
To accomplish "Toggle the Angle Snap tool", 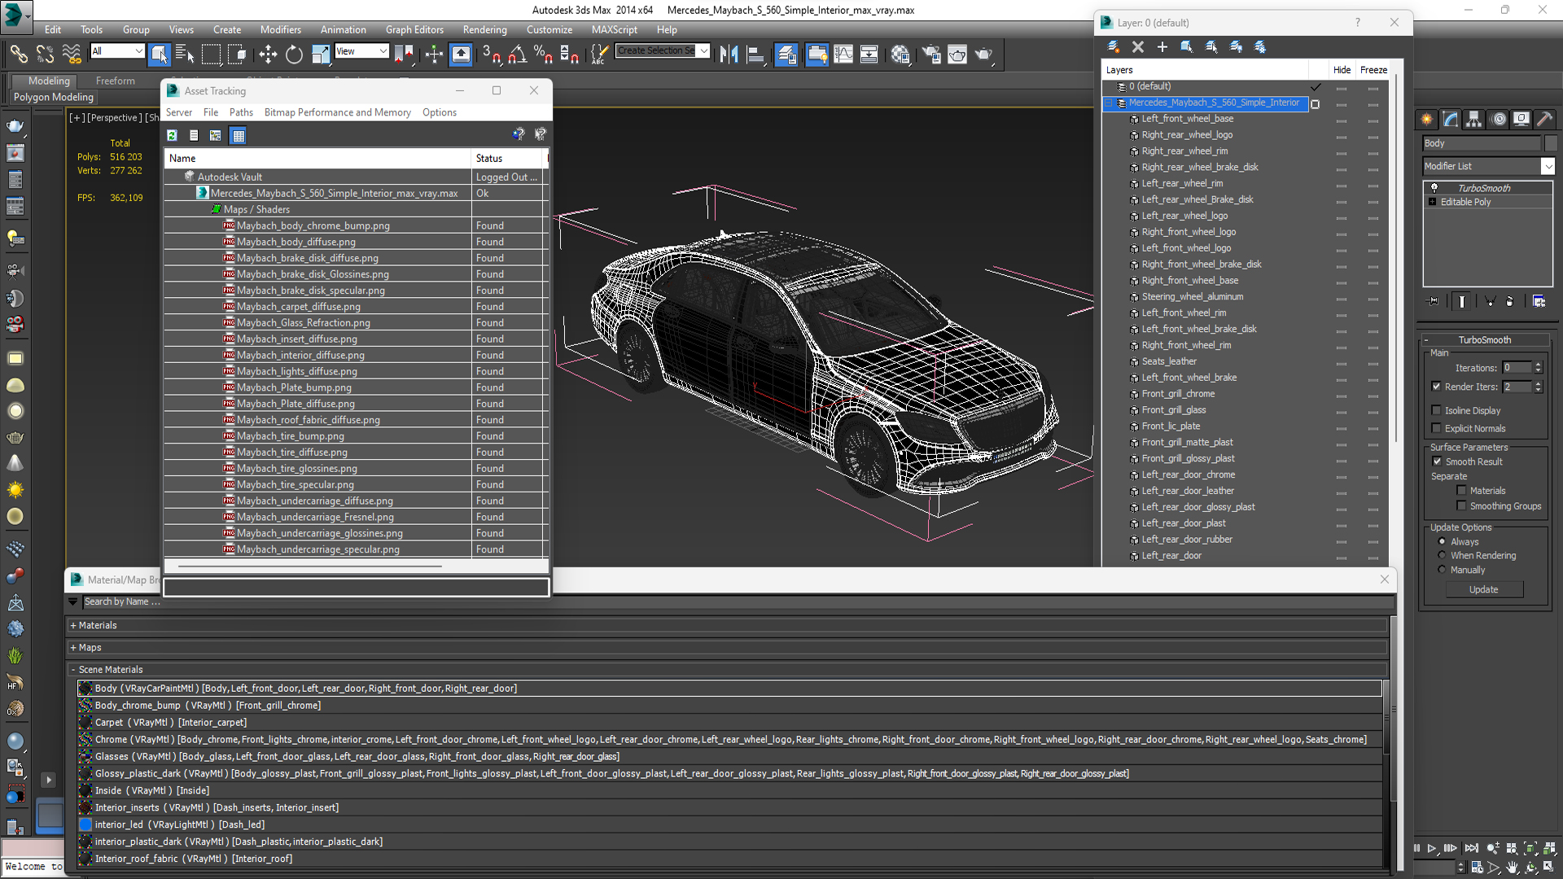I will (517, 55).
